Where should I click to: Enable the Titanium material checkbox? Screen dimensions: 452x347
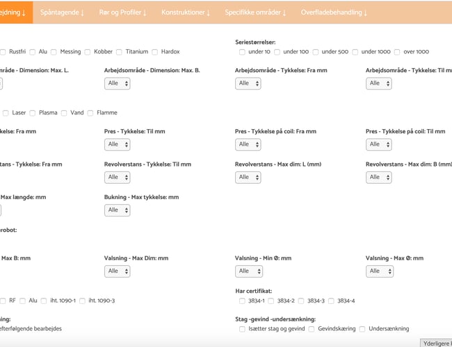(120, 52)
